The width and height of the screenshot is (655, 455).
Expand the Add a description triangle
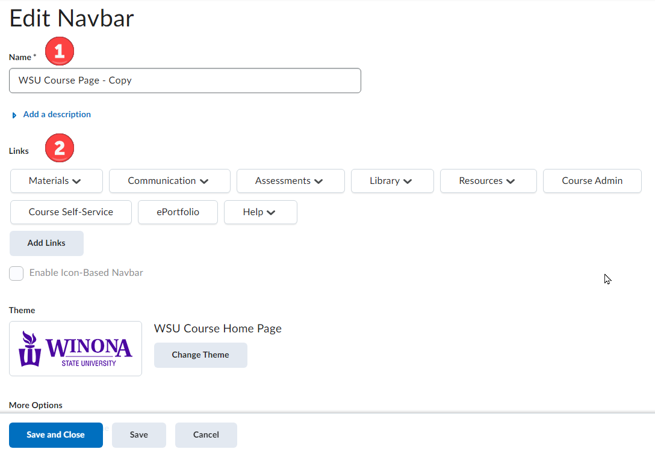pyautogui.click(x=14, y=115)
